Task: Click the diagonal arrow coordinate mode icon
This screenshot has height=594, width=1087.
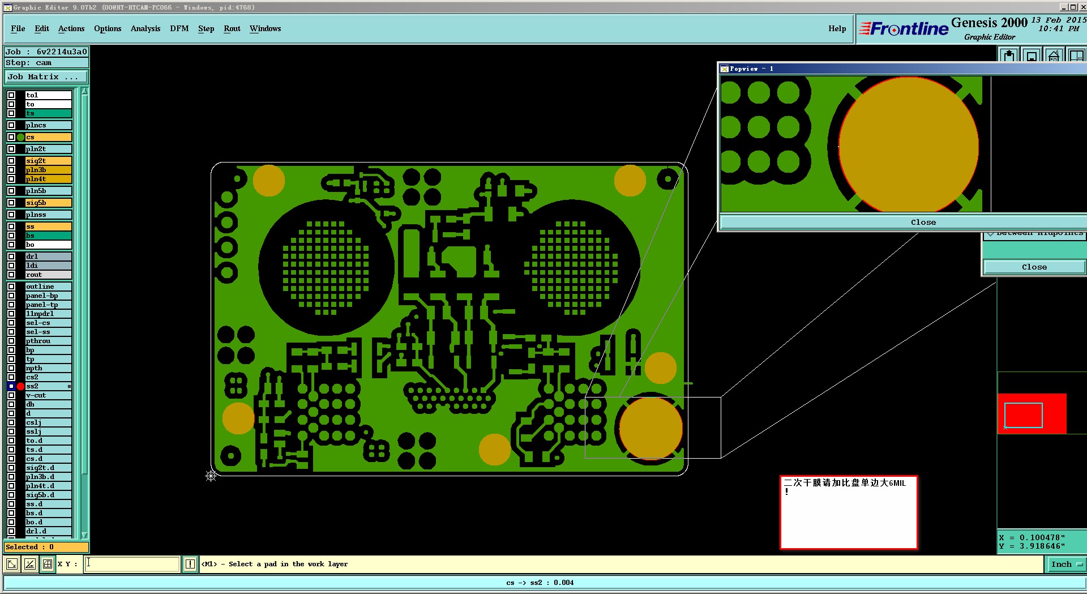Action: pos(12,564)
